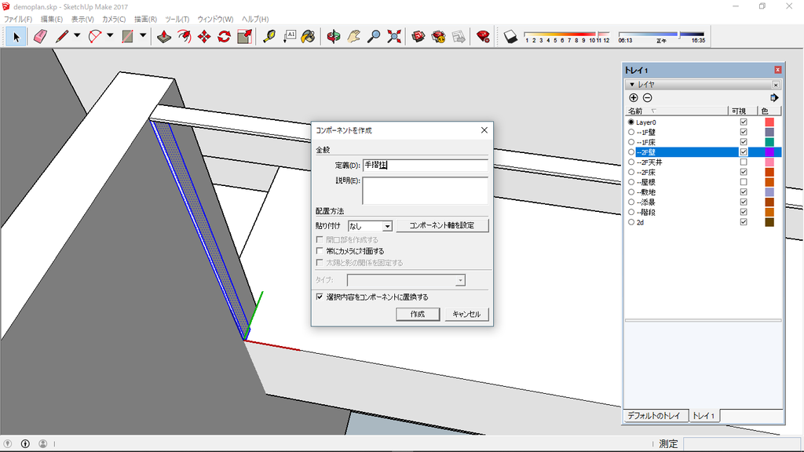
Task: Expand the Line tool dropdown arrow
Action: pyautogui.click(x=77, y=36)
